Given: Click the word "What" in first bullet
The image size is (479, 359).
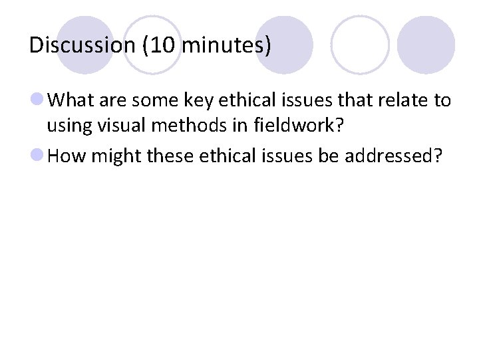Looking at the screenshot, I should pos(69,100).
